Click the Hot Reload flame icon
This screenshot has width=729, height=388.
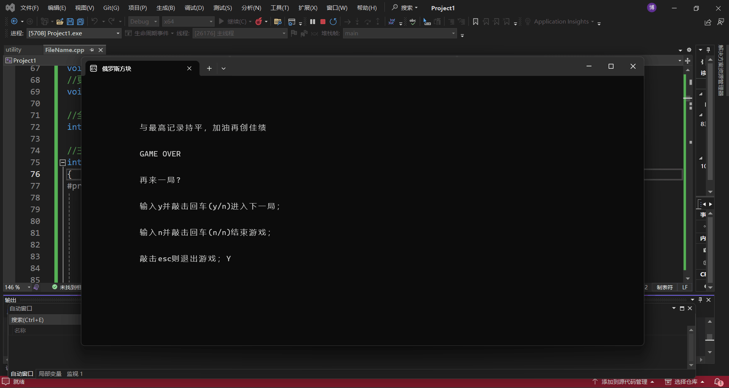(259, 22)
